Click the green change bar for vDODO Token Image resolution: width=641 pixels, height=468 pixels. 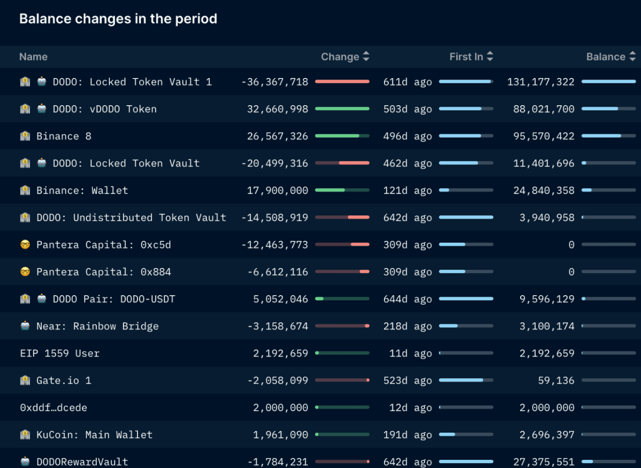[x=342, y=109]
